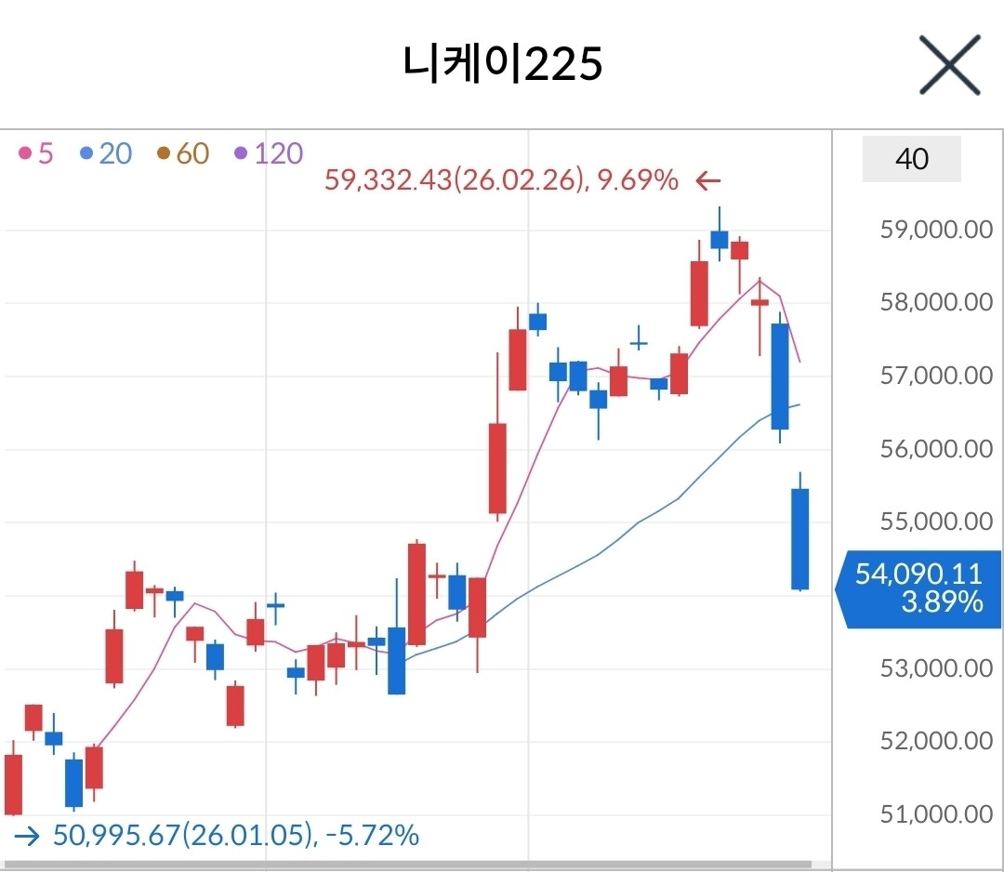Toggle the 5-day moving average legend
Viewport: 1004px width, 872px height.
(x=37, y=153)
